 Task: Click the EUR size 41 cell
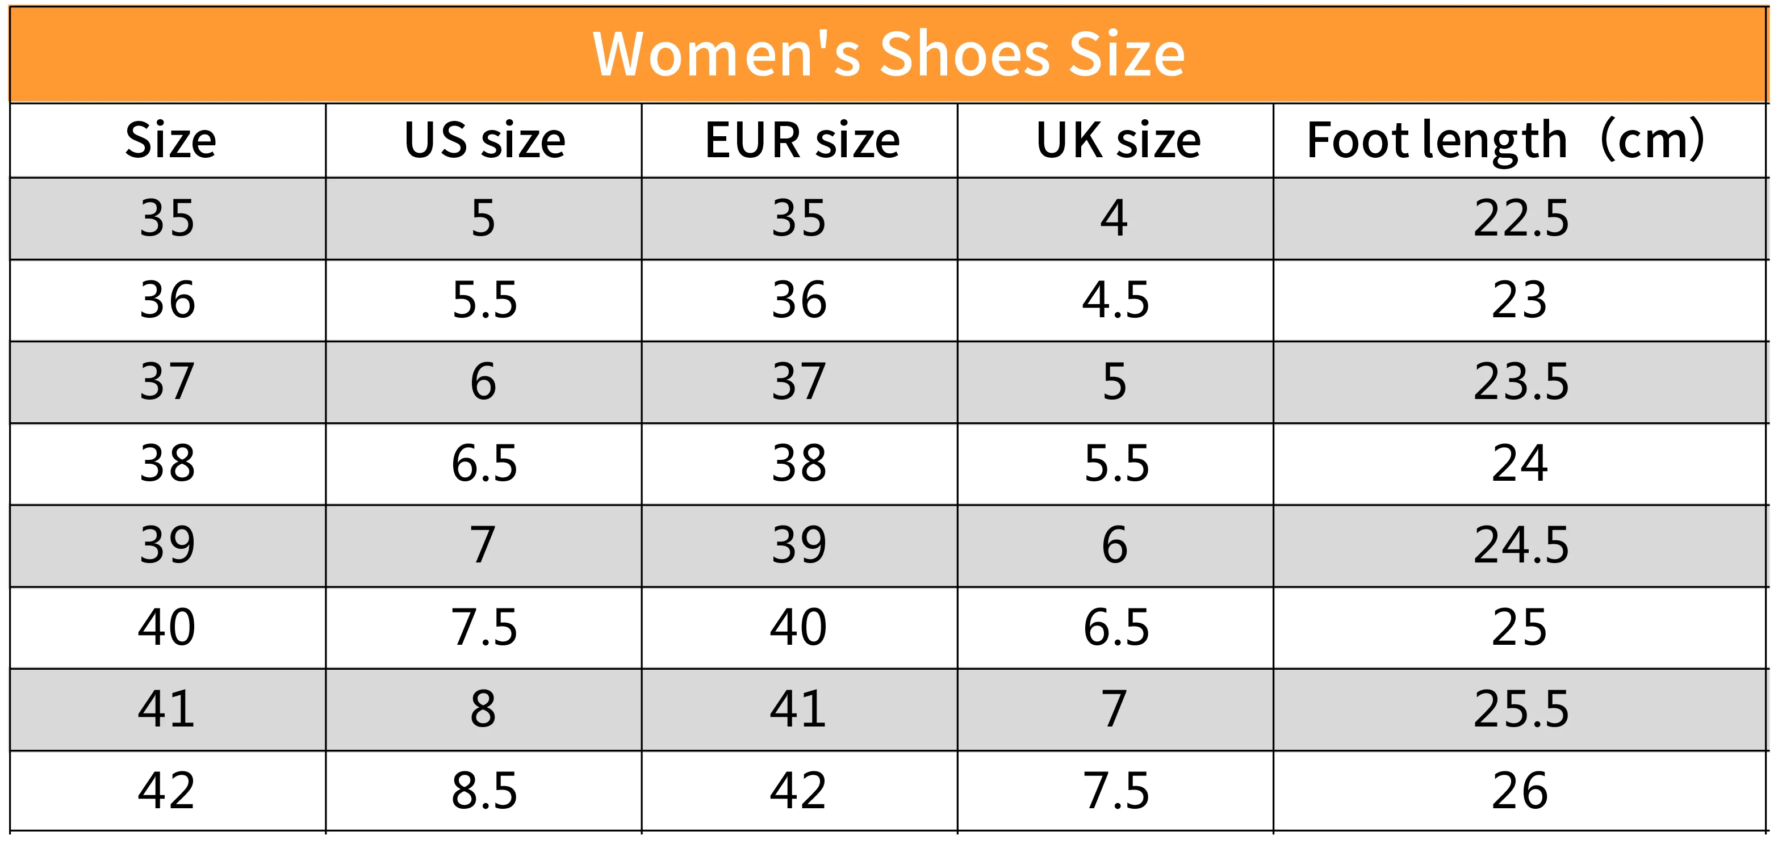coord(798,709)
